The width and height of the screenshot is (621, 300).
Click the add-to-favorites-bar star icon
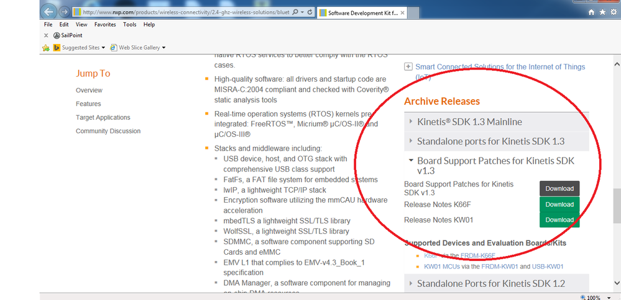tap(46, 48)
